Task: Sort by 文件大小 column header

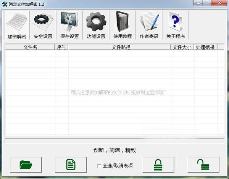Action: [x=182, y=48]
